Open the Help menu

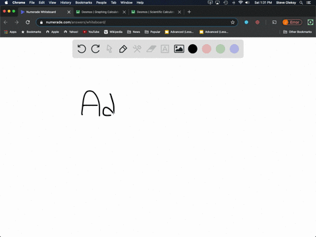[140, 3]
